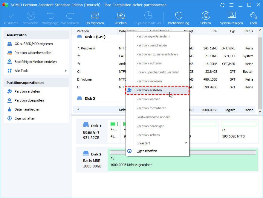Click the Wiederholen redo arrow
This screenshot has height=198, width=263.
[x=70, y=16]
